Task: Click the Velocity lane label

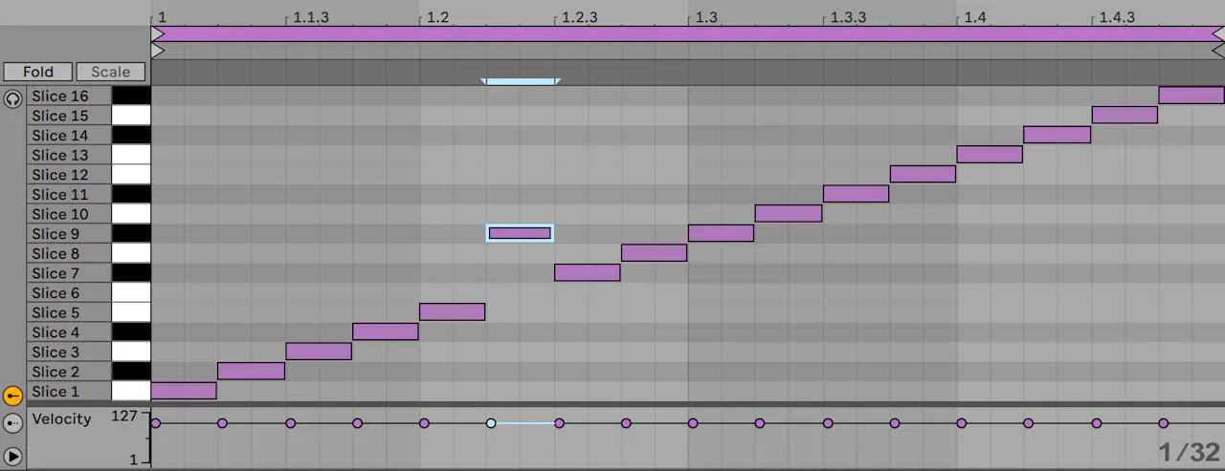Action: click(61, 418)
